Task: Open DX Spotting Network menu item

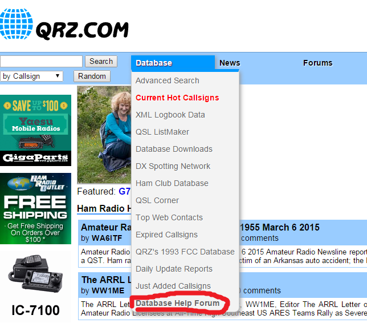Action: (173, 166)
